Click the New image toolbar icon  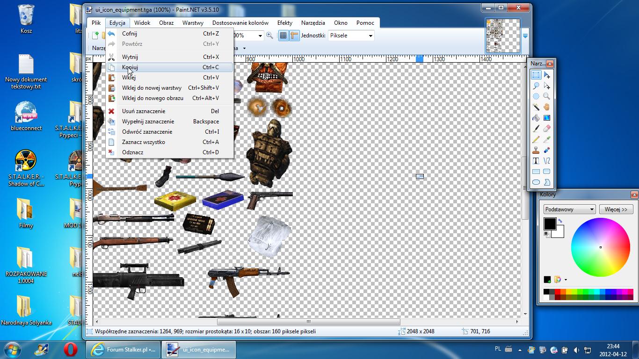95,36
